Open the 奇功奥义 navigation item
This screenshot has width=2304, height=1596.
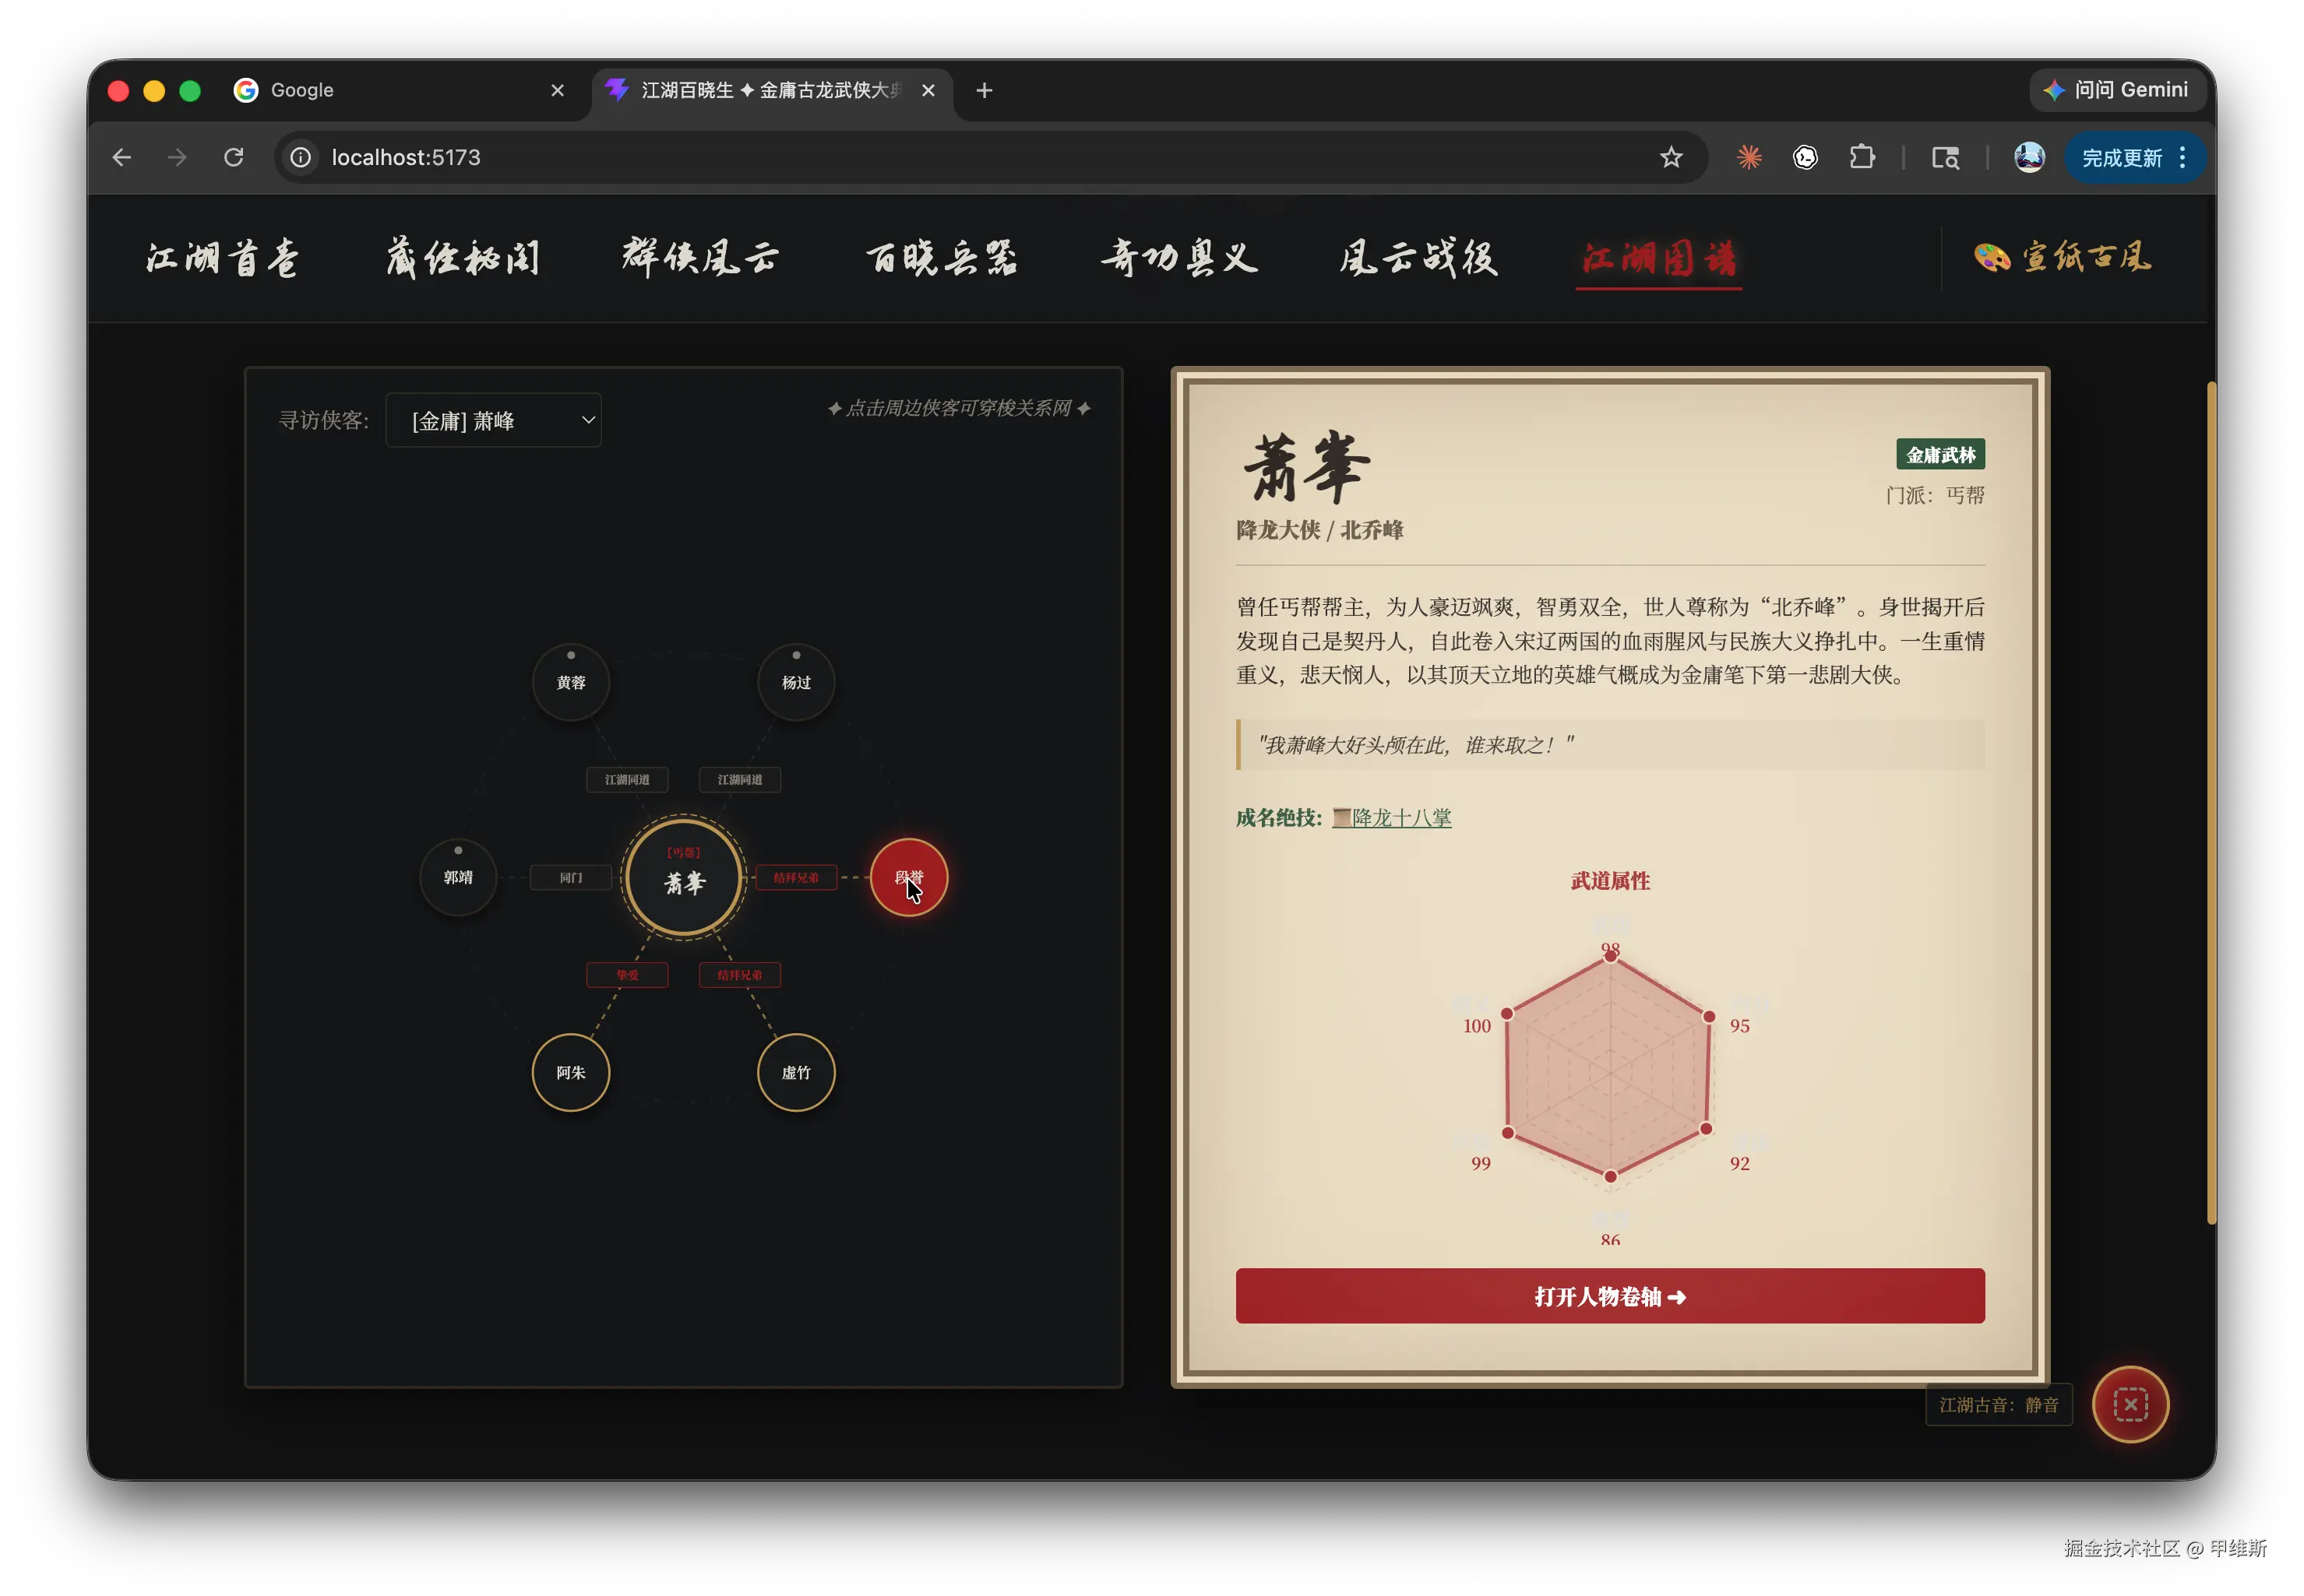pos(1179,258)
